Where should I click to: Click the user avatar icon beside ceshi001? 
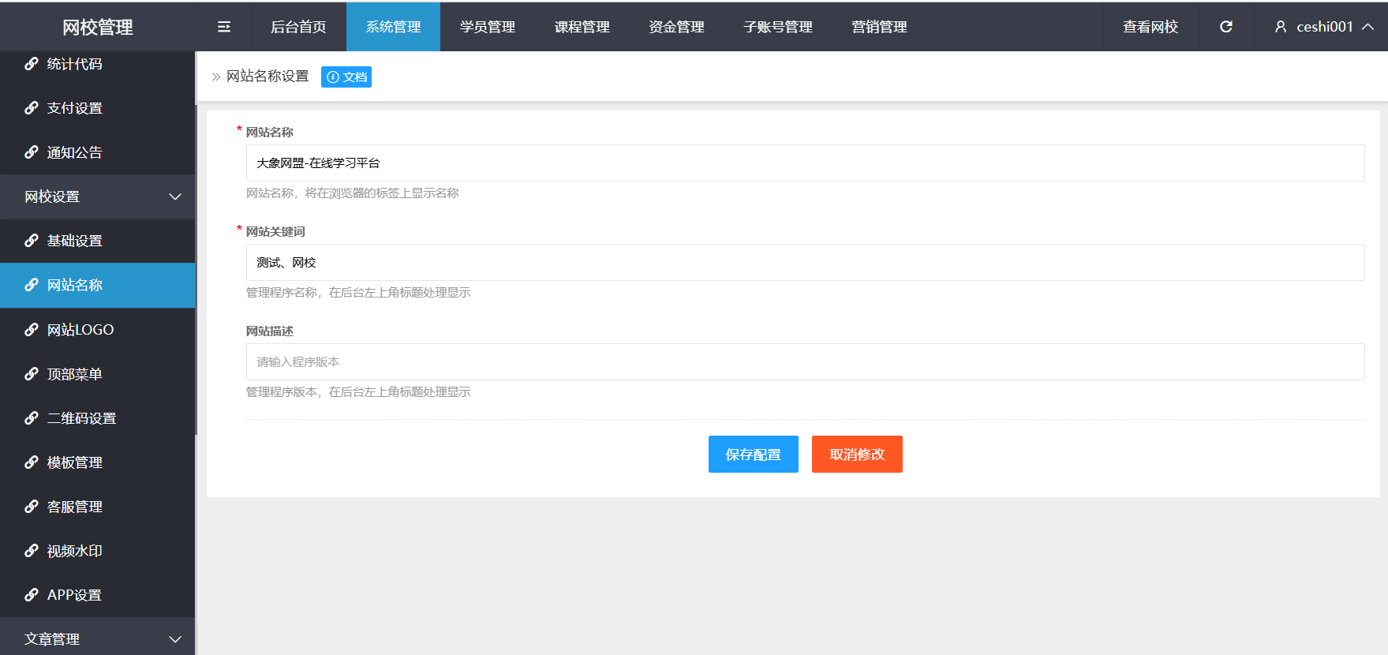[1281, 27]
